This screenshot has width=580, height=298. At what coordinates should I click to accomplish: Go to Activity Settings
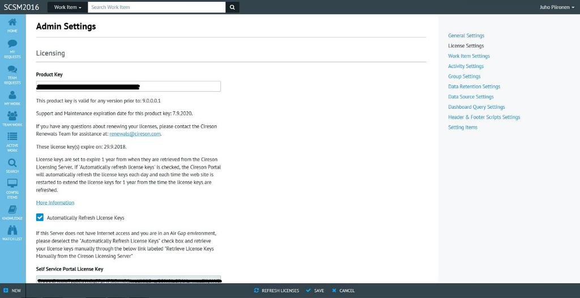[x=466, y=66]
